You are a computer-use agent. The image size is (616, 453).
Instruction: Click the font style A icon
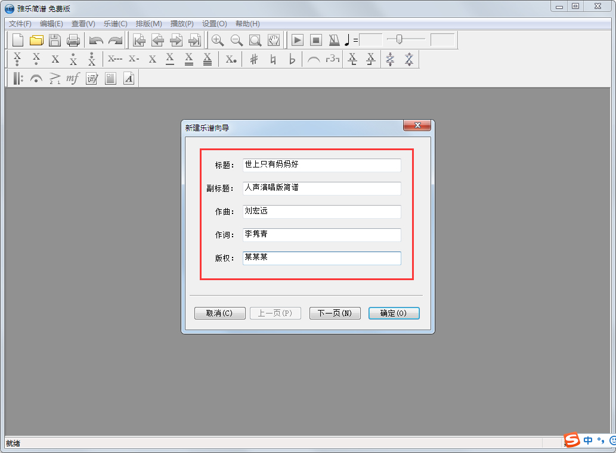click(x=129, y=78)
